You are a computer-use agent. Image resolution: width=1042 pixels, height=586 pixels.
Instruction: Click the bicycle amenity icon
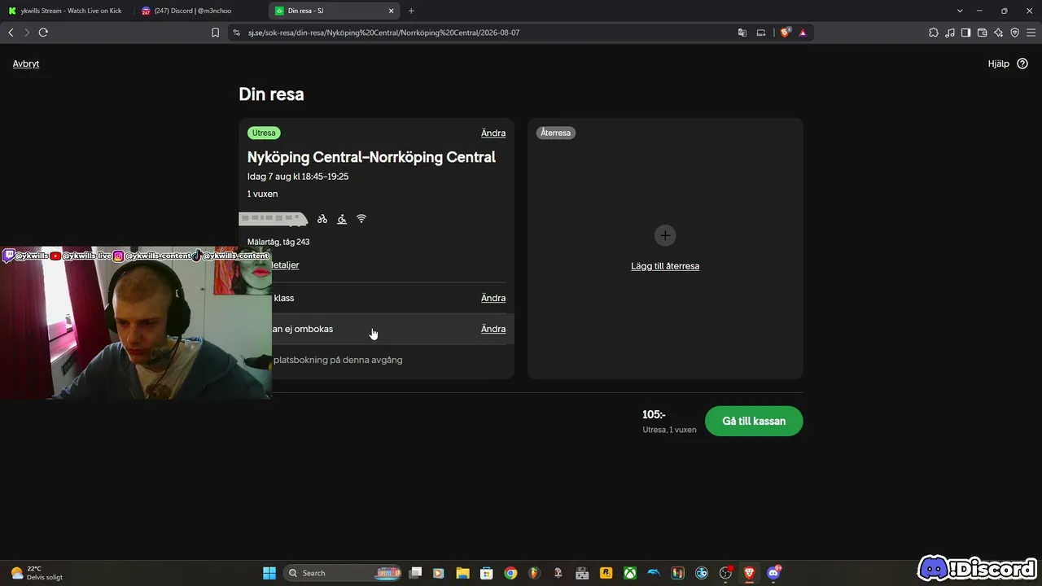coord(322,219)
